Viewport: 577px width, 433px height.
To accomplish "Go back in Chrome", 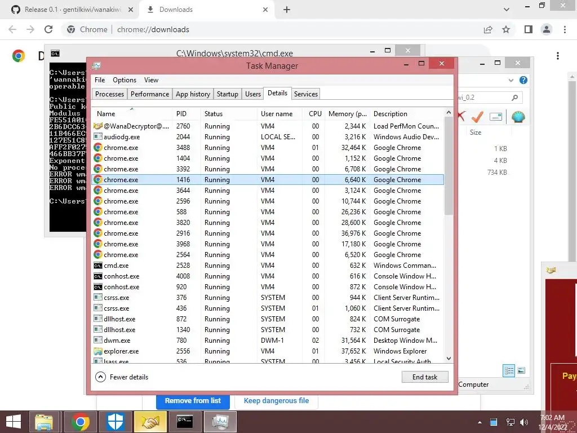I will [x=12, y=29].
